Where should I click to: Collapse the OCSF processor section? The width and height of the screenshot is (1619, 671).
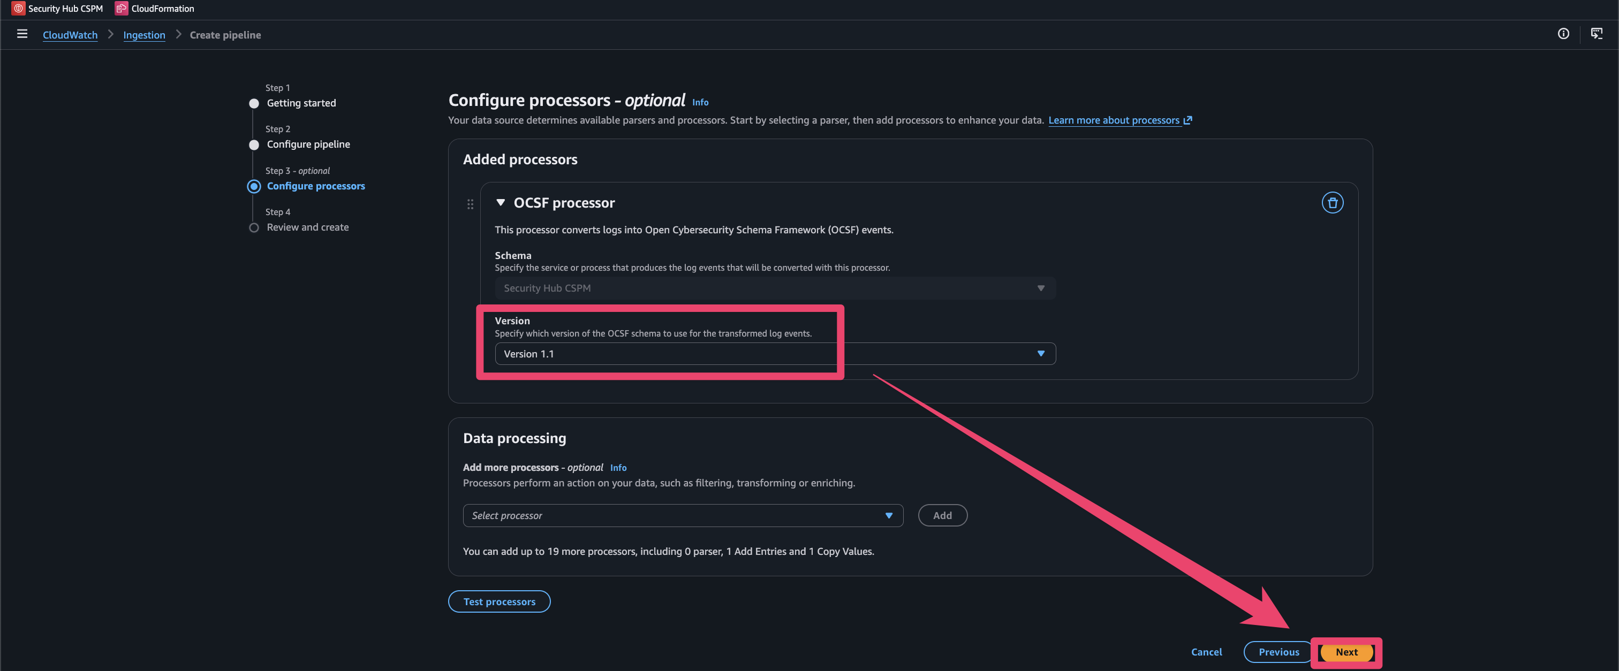tap(500, 202)
